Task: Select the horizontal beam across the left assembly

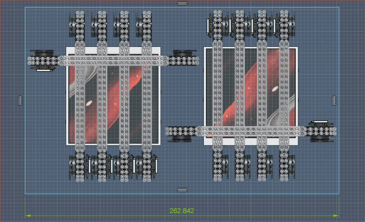Action: (x=113, y=60)
